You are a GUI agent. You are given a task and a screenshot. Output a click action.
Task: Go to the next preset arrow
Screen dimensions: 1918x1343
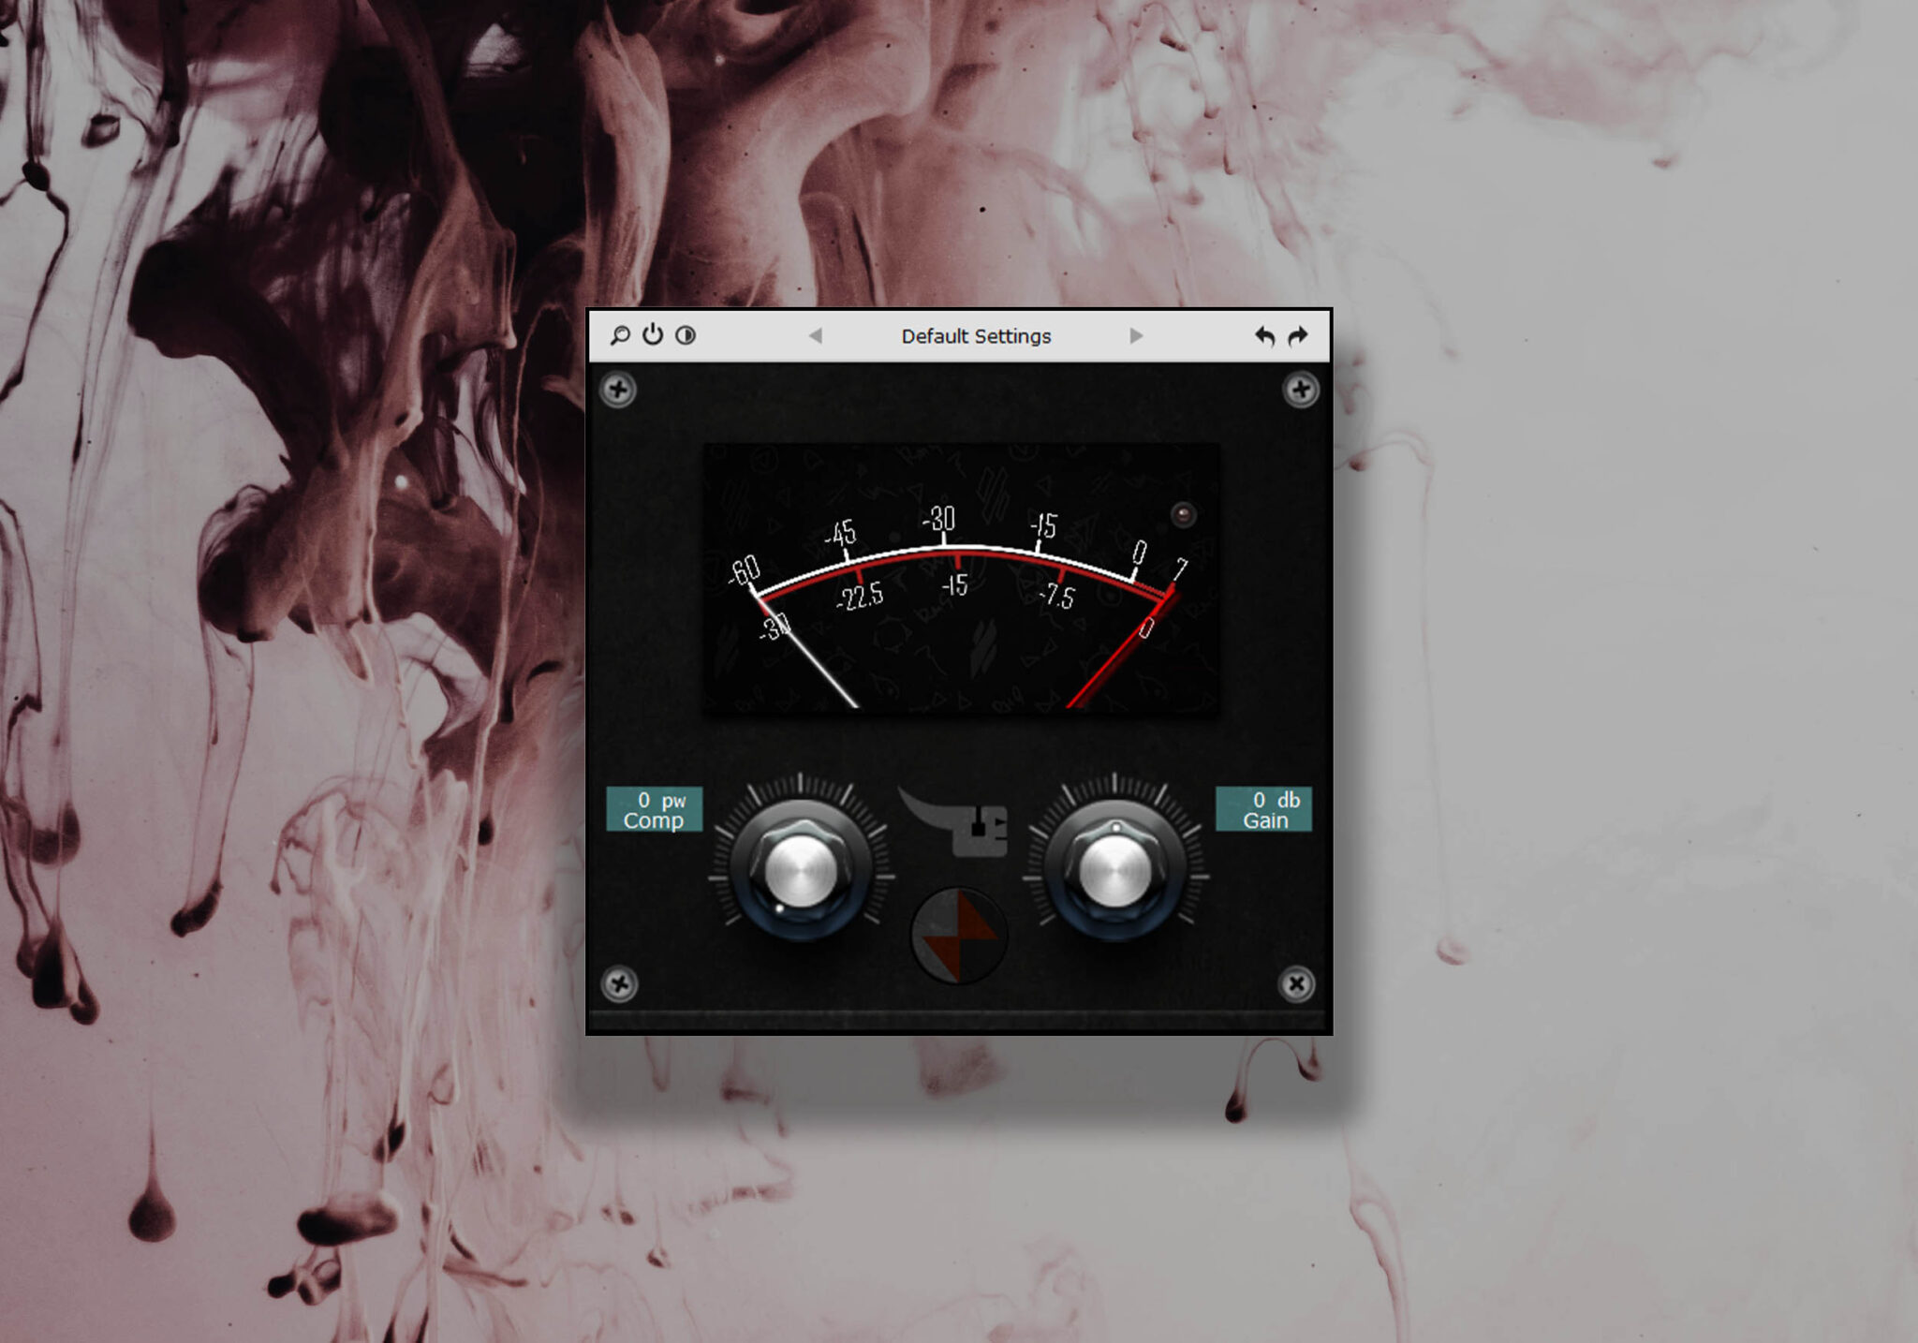1136,335
